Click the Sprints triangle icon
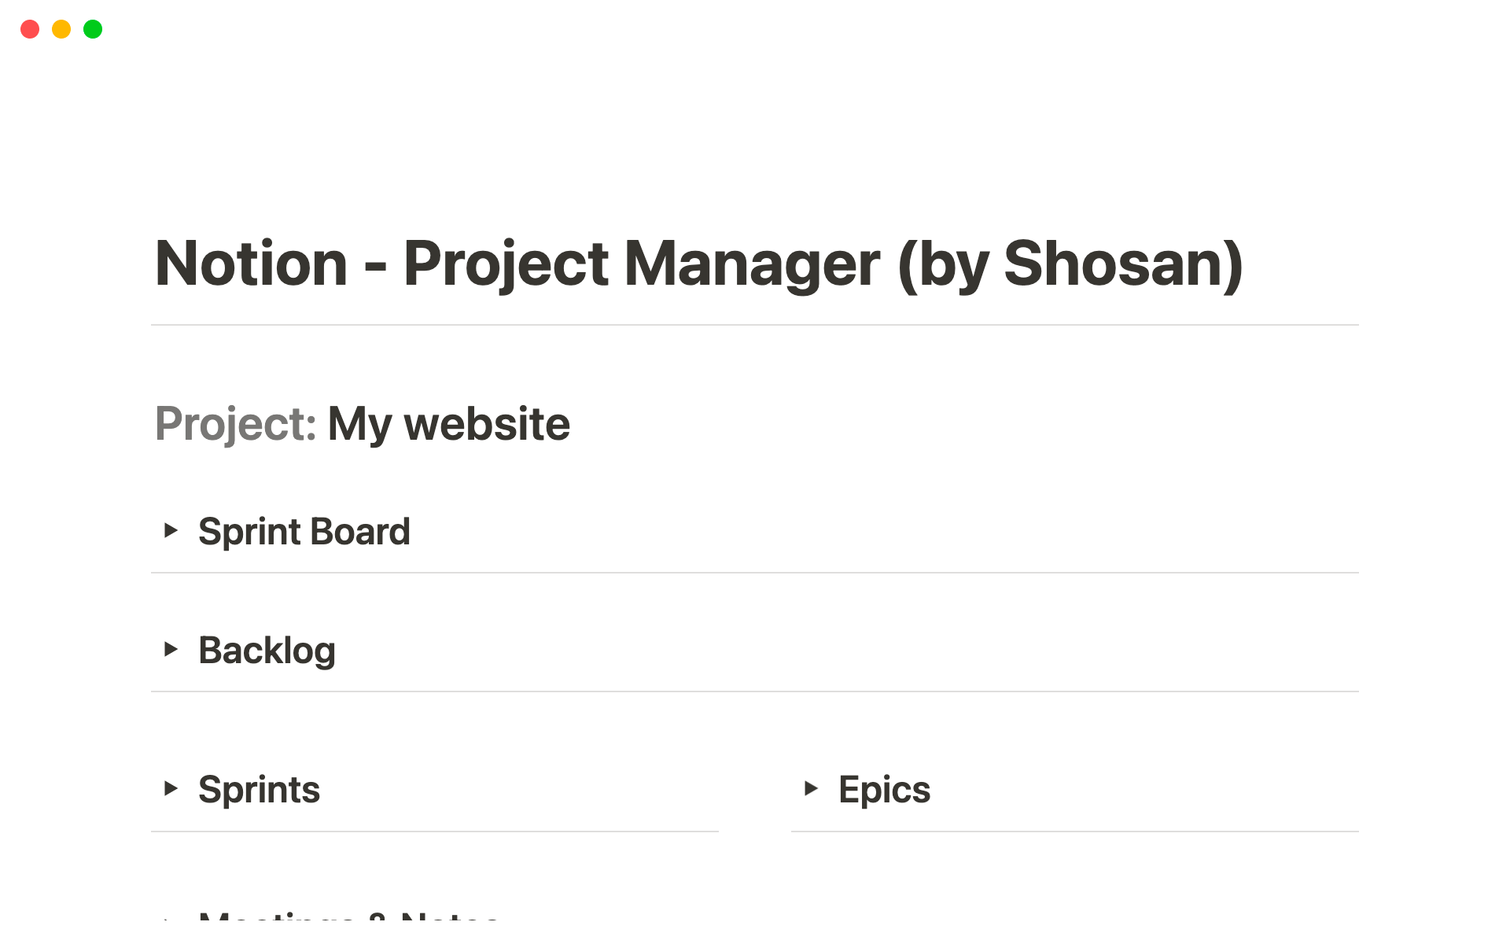Image resolution: width=1510 pixels, height=944 pixels. (172, 789)
